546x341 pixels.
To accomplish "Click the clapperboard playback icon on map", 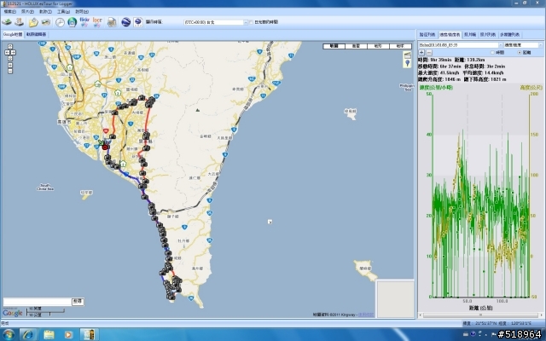I will [407, 55].
